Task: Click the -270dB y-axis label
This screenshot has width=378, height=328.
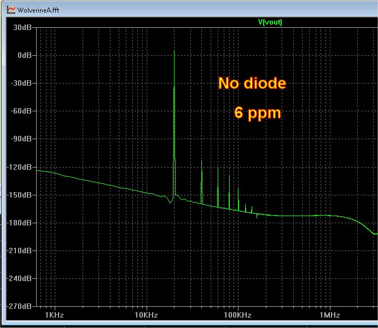Action: pyautogui.click(x=19, y=306)
